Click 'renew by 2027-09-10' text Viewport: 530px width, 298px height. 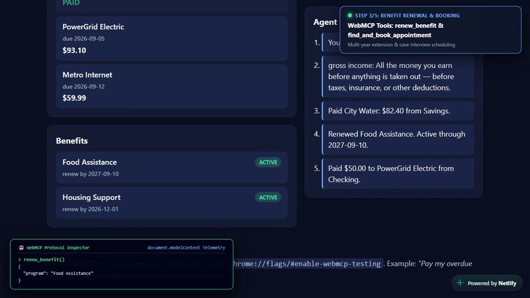coord(91,174)
